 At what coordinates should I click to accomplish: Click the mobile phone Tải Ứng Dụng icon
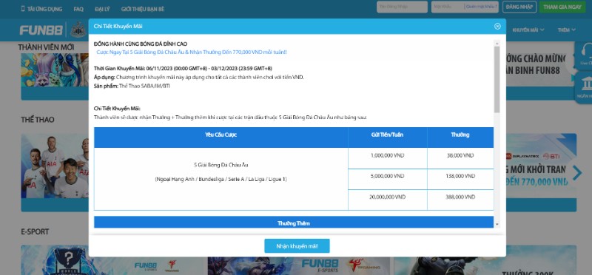[23, 9]
